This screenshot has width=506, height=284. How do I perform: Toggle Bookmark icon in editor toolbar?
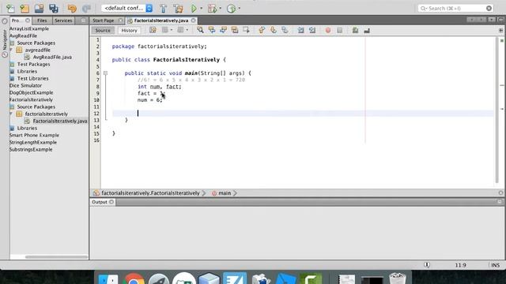click(285, 30)
